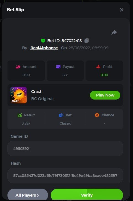Click the Amount coins icon

point(18,67)
